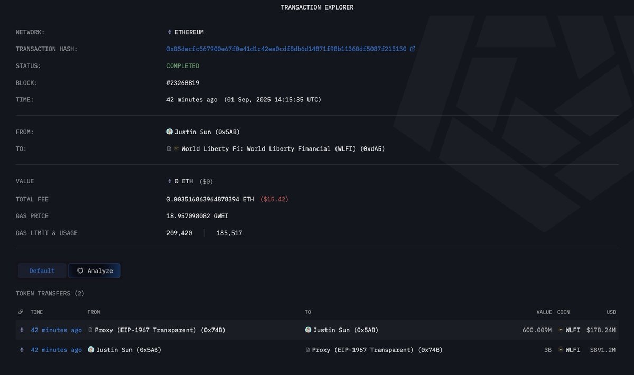
Task: Open WLFI token in $178.24M row
Action: click(573, 330)
